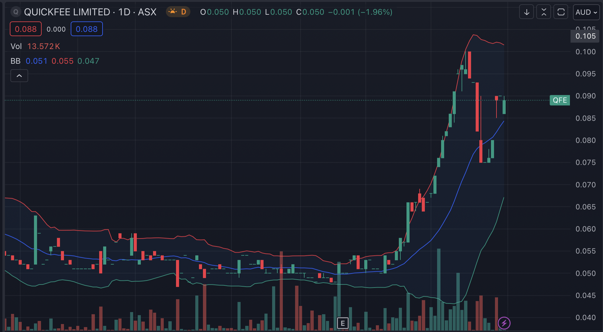Image resolution: width=603 pixels, height=332 pixels.
Task: Select the BB indicator legend
Action: point(16,61)
